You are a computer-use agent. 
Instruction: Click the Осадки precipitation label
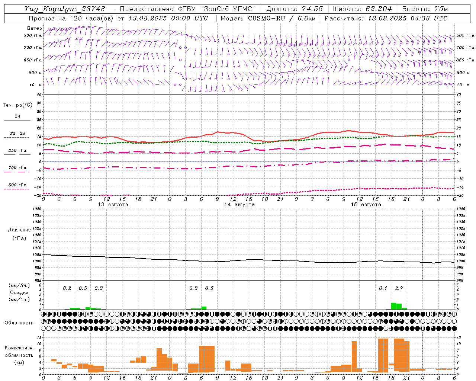(x=19, y=292)
